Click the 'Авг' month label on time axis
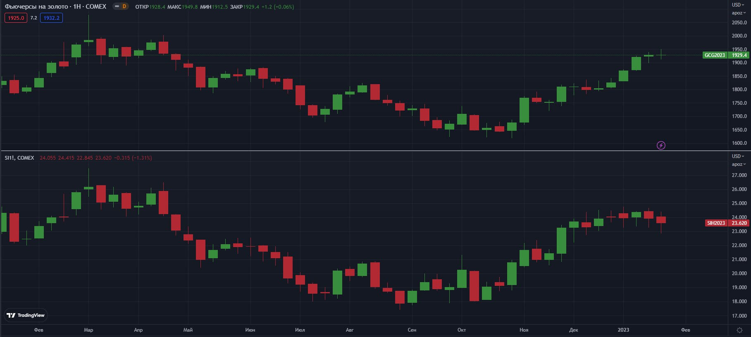Image resolution: width=751 pixels, height=337 pixels. [x=350, y=330]
